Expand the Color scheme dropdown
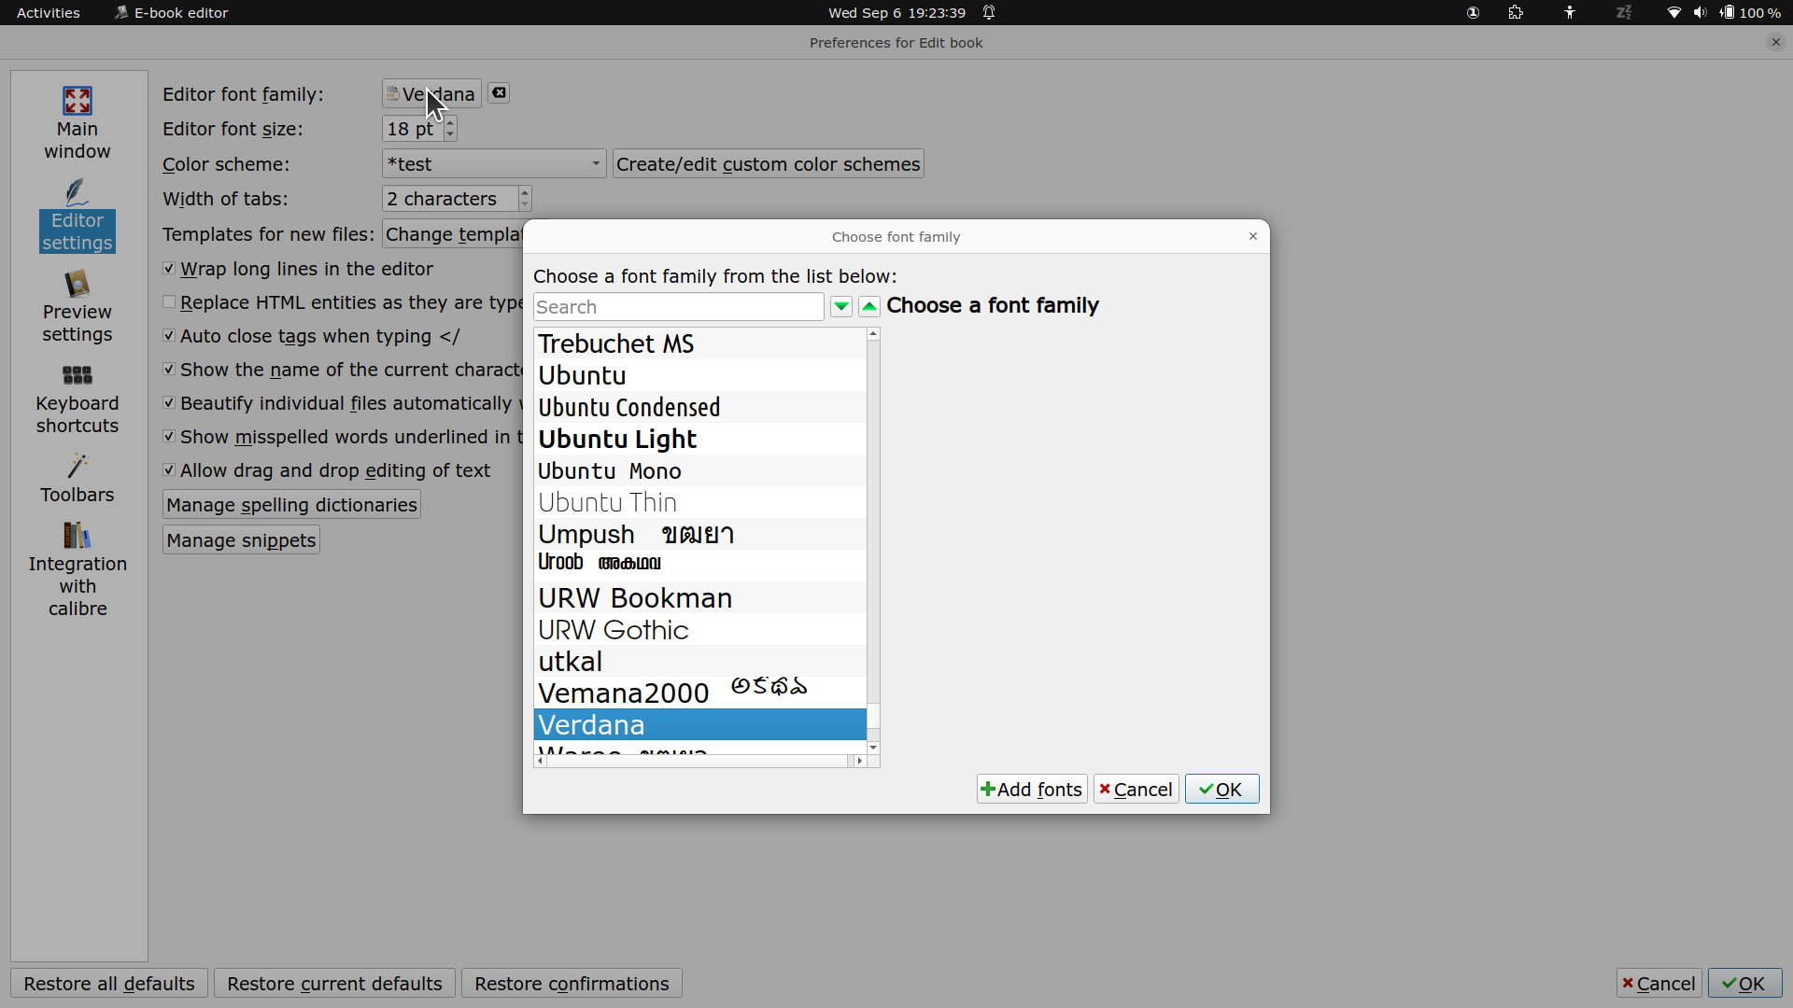1793x1008 pixels. point(596,164)
